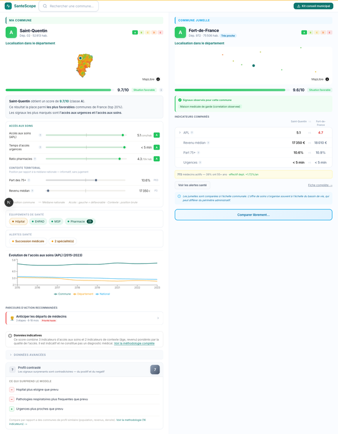Select the Succession médicale alert chip
338x434 pixels.
point(28,241)
